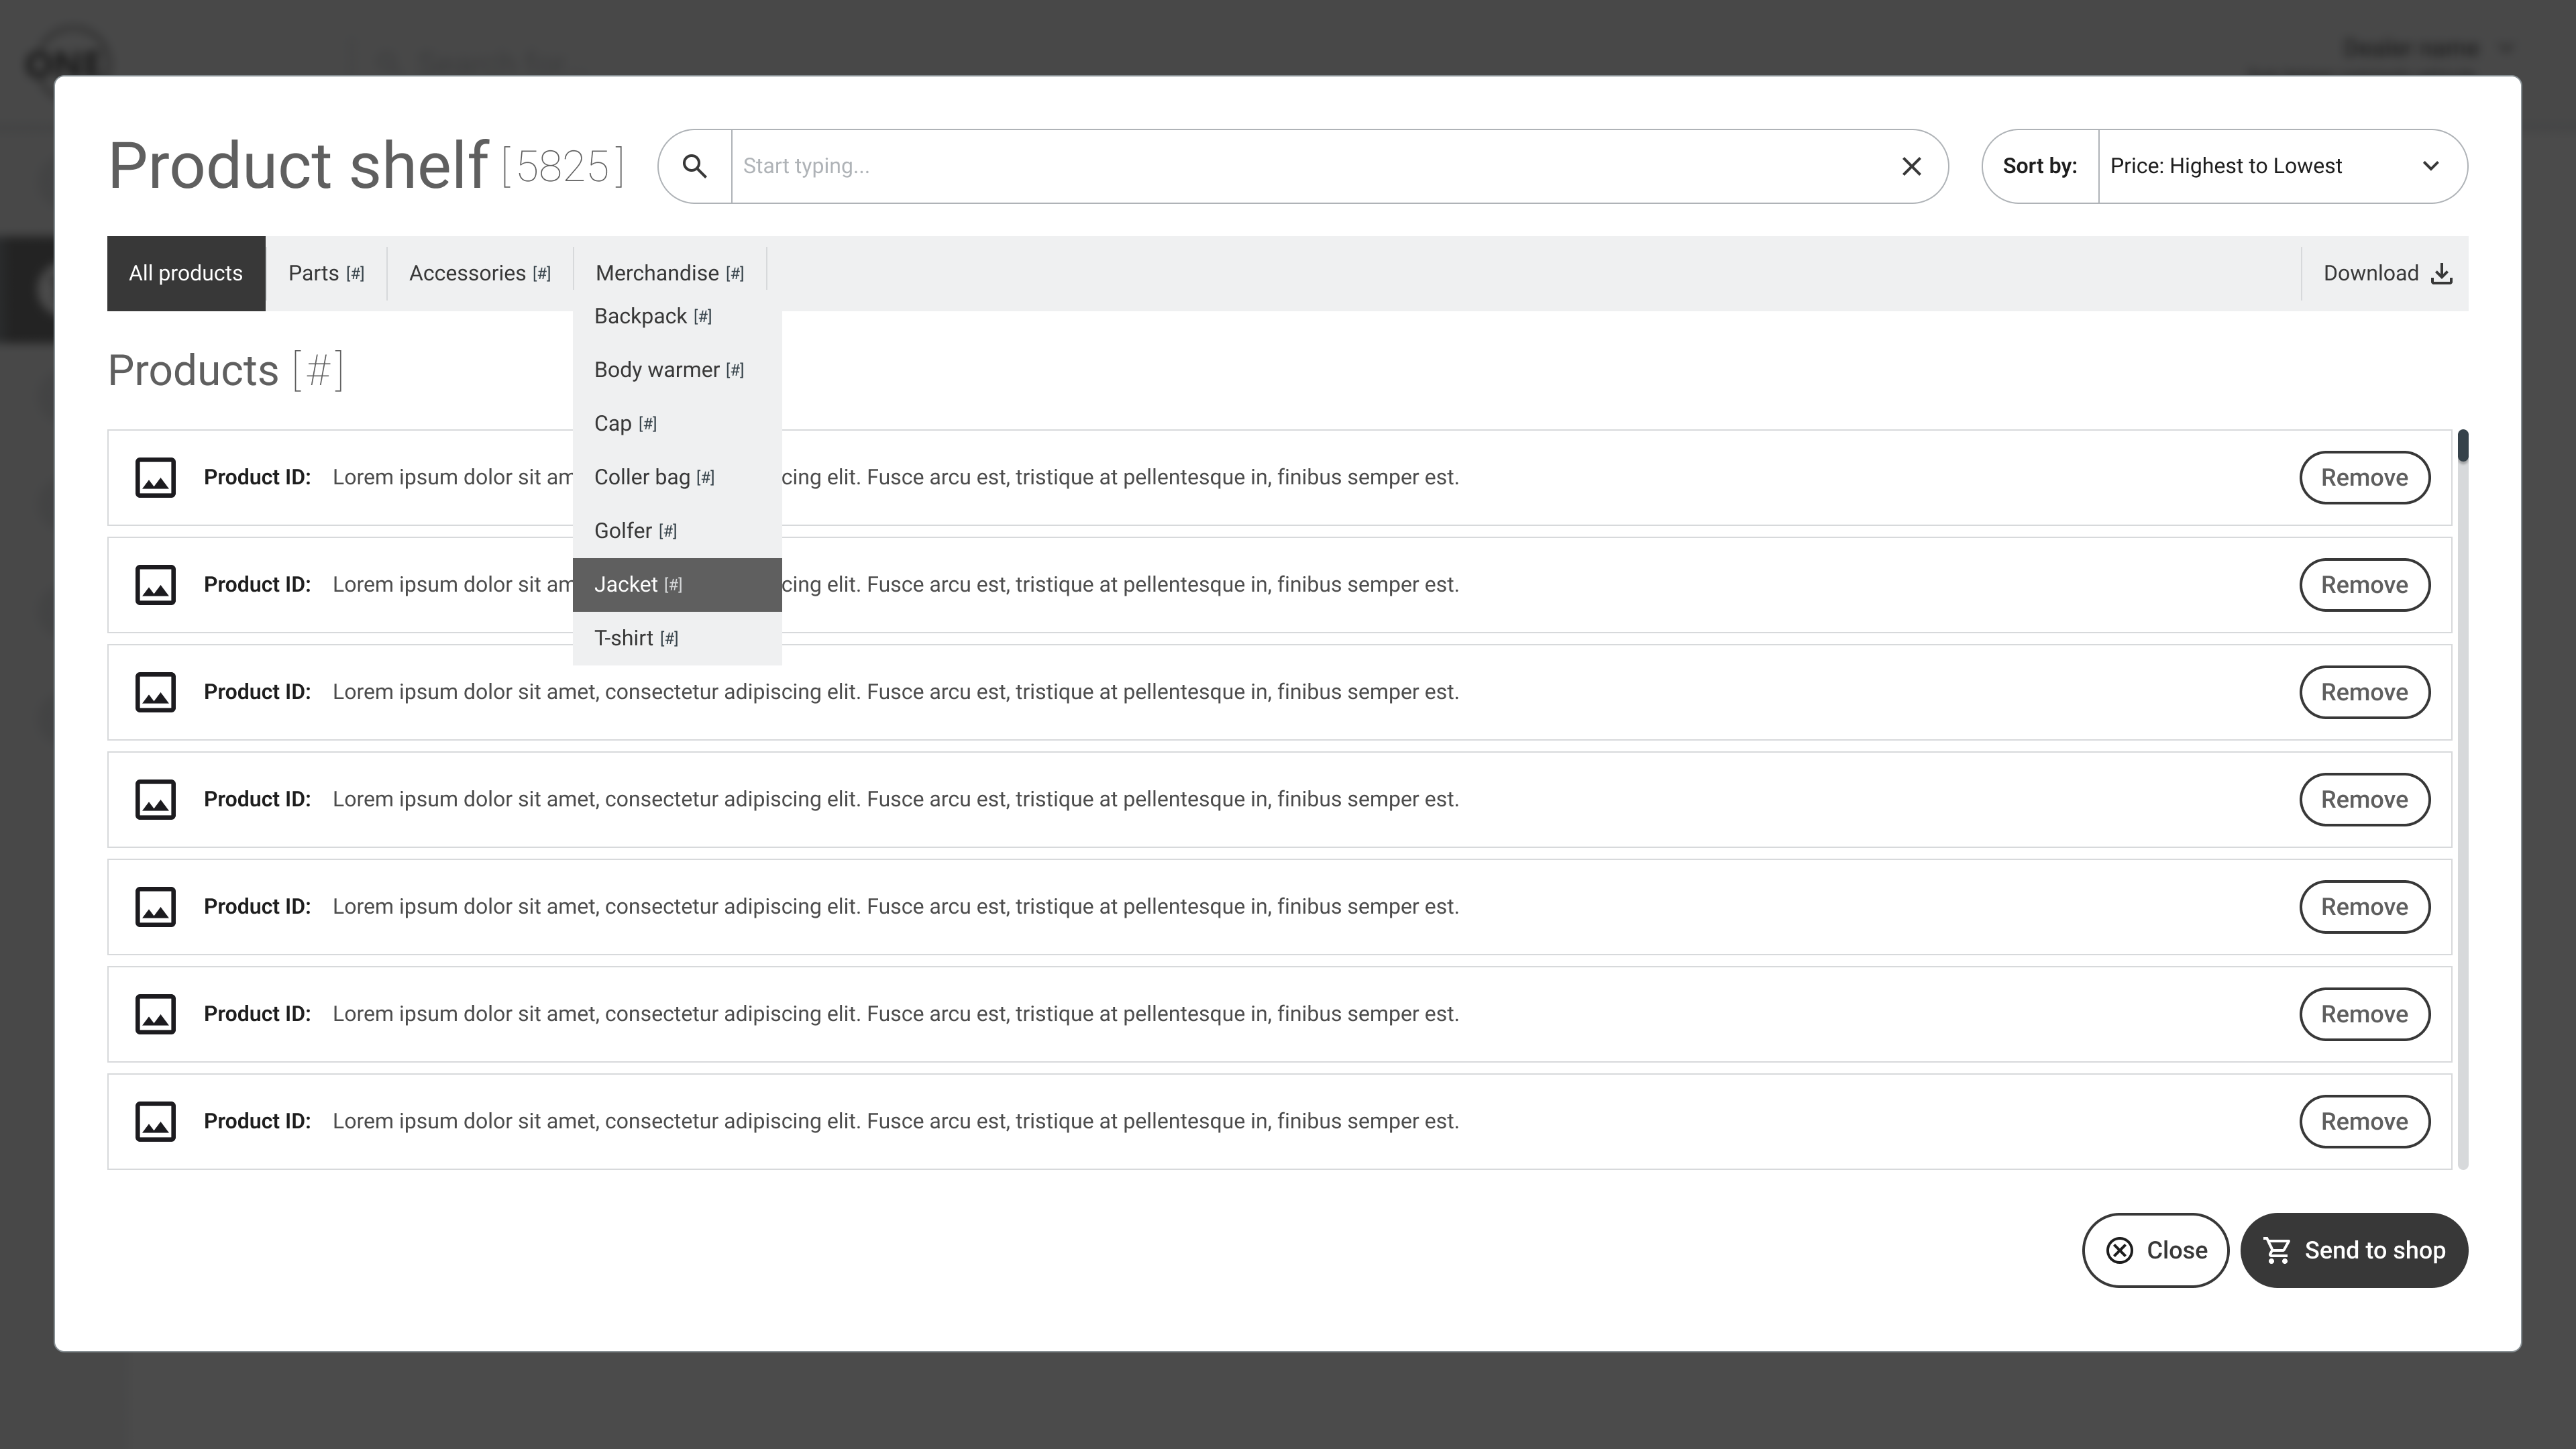The height and width of the screenshot is (1449, 2576).
Task: Open the Accessories category tab
Action: [479, 273]
